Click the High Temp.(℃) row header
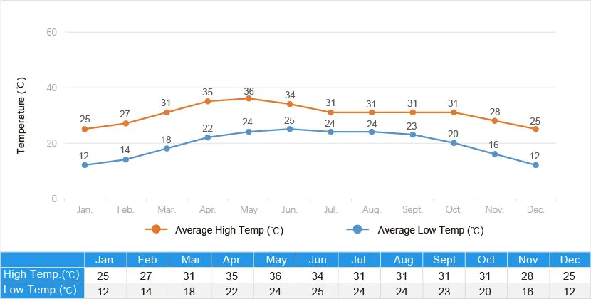The image size is (591, 299). 42,275
